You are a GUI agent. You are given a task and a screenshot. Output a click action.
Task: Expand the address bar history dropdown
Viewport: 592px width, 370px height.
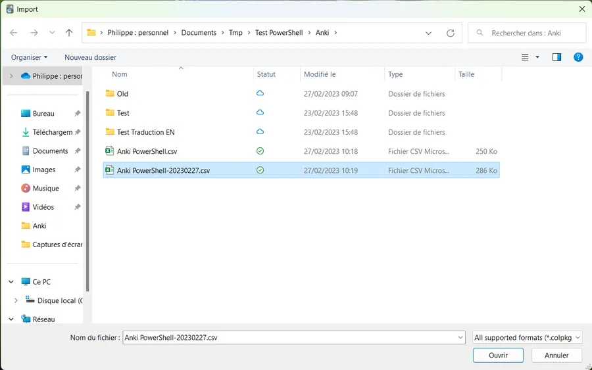tap(428, 34)
